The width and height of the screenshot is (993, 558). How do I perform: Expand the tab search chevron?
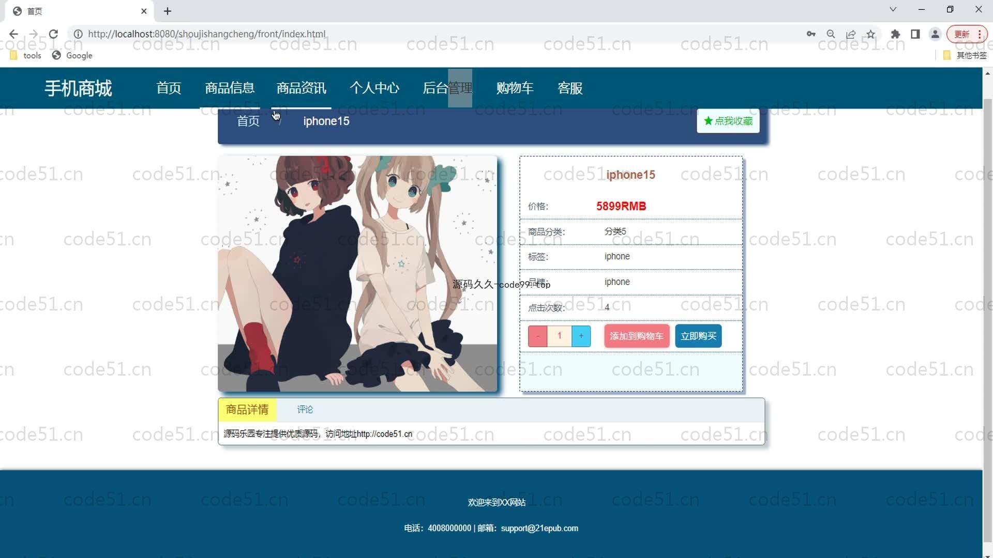[893, 9]
